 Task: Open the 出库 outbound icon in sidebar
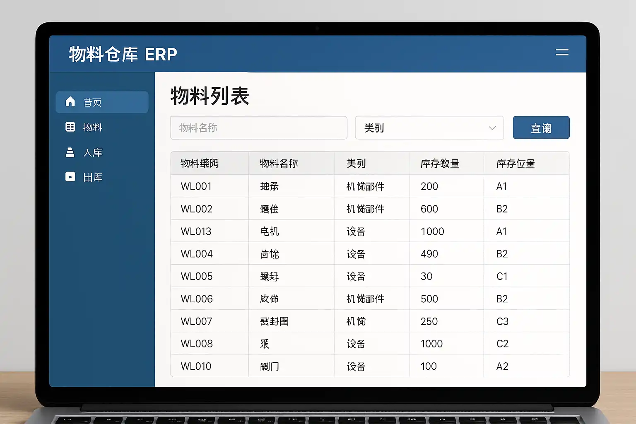click(70, 177)
